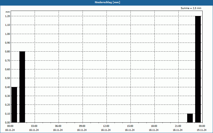Click the 21:00 time axis label
Screen dimensions: 213x133
[x=178, y=126]
